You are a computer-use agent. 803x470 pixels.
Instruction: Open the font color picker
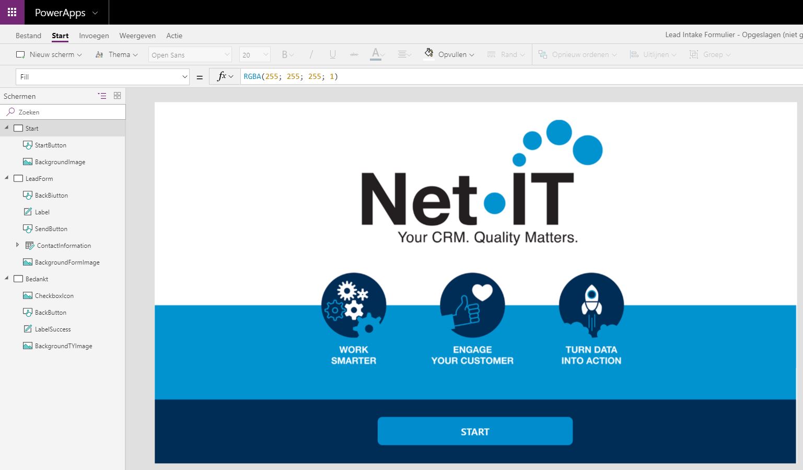tap(377, 54)
